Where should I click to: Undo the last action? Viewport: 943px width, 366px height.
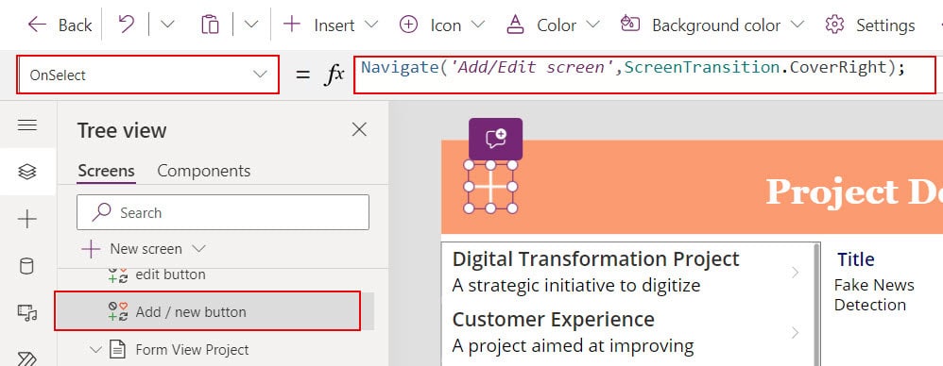click(127, 25)
